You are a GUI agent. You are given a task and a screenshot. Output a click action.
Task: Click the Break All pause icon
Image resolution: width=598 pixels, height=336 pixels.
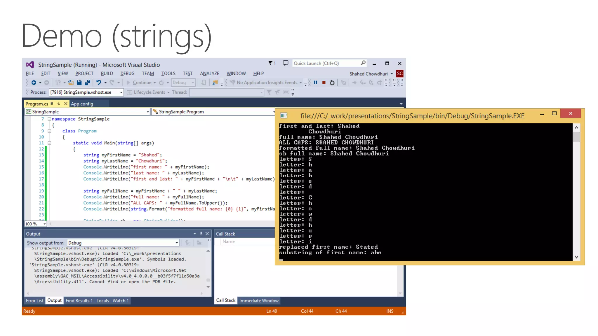click(x=316, y=83)
